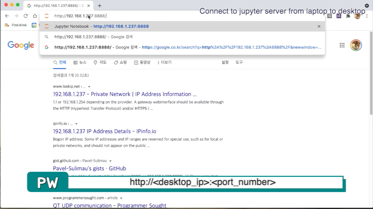Close the http://192.168.1.237:8888 tab
Viewport: 373px width, 209px height.
pyautogui.click(x=89, y=6)
